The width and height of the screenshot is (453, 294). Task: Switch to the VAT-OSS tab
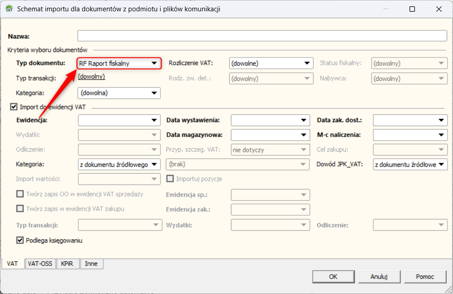[x=40, y=264]
